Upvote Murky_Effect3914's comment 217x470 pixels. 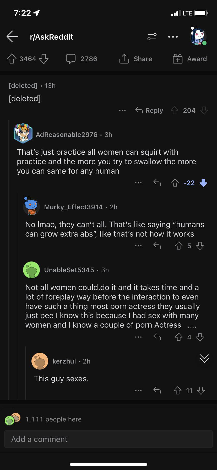[179, 246]
